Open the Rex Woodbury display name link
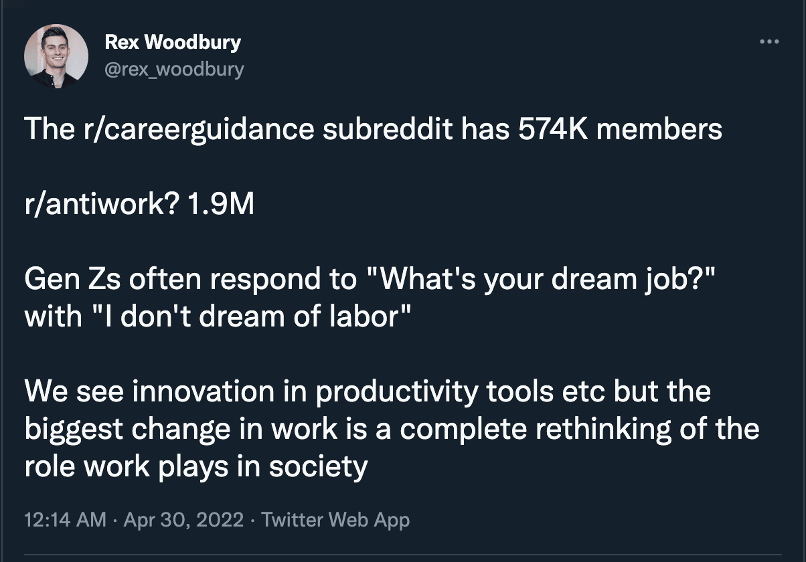 (173, 43)
